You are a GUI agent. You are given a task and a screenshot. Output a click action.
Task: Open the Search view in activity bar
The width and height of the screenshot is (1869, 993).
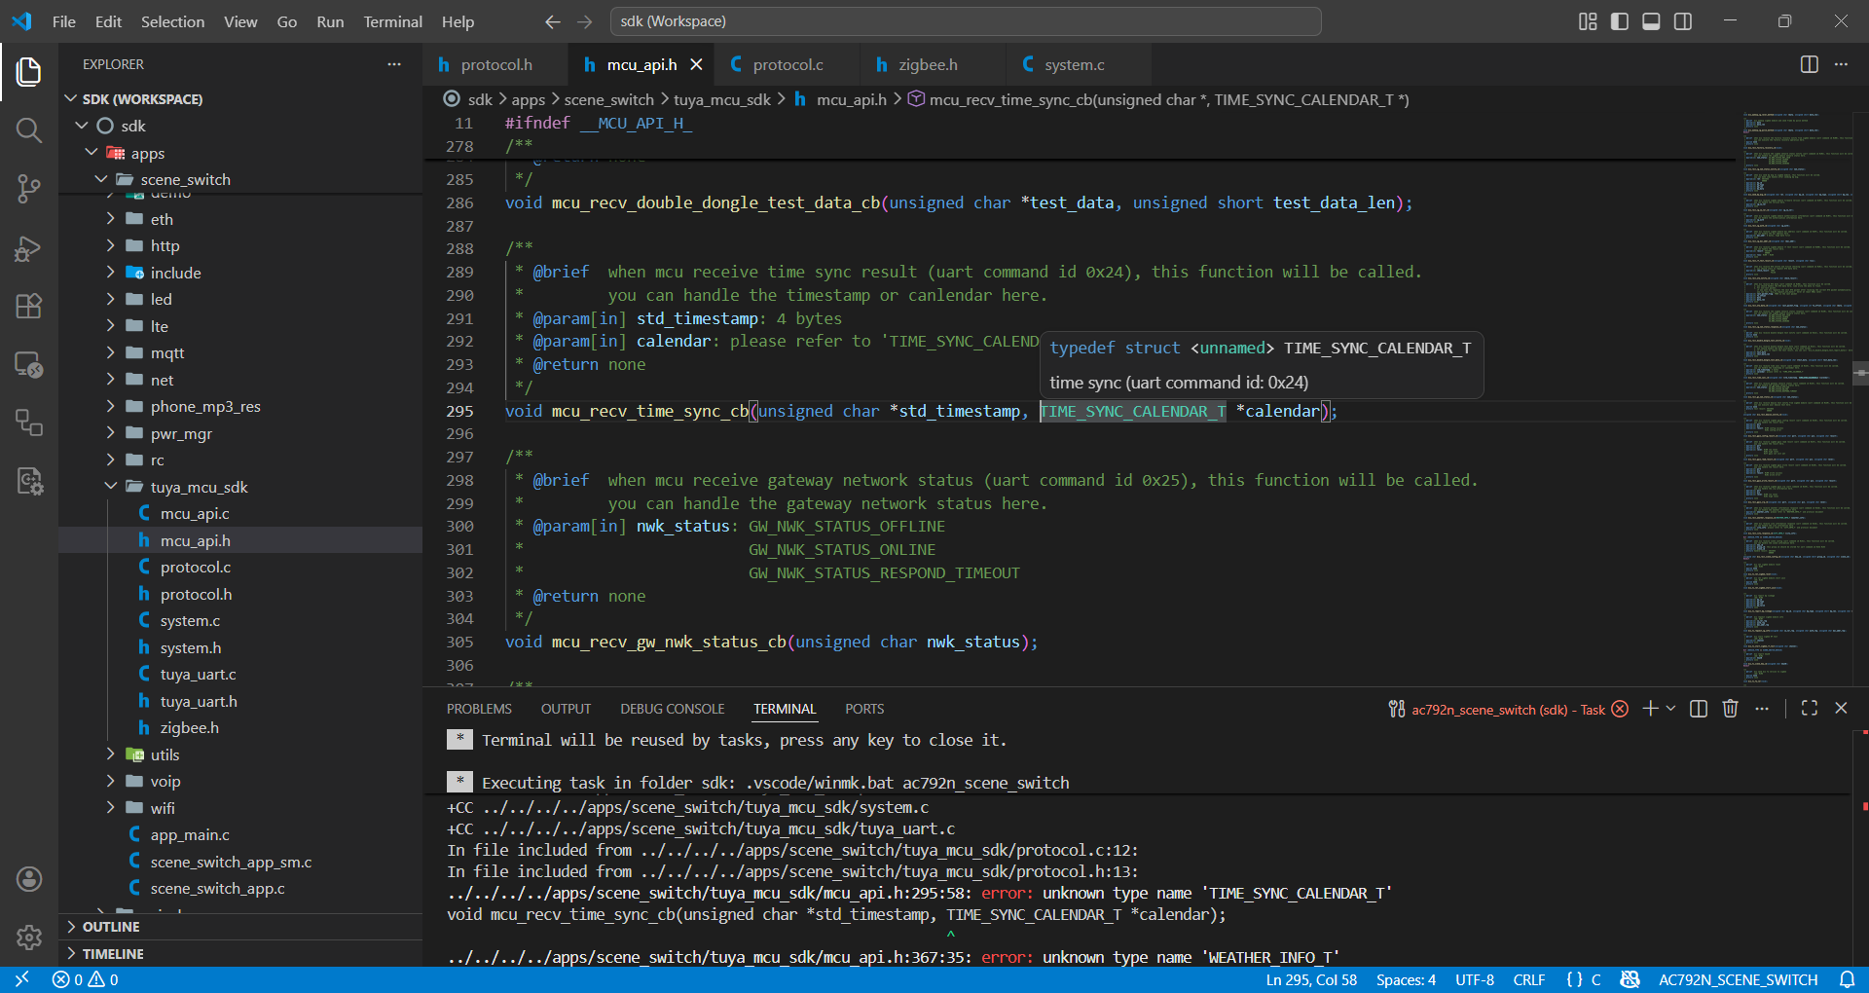(28, 130)
